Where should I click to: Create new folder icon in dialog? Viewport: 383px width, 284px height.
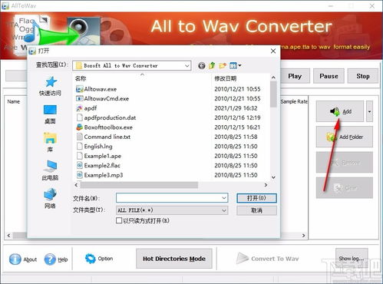tap(223, 66)
